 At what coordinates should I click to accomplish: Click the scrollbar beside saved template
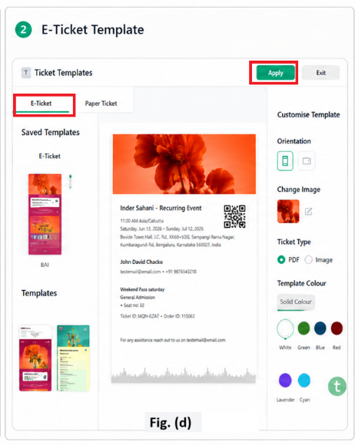(x=70, y=182)
